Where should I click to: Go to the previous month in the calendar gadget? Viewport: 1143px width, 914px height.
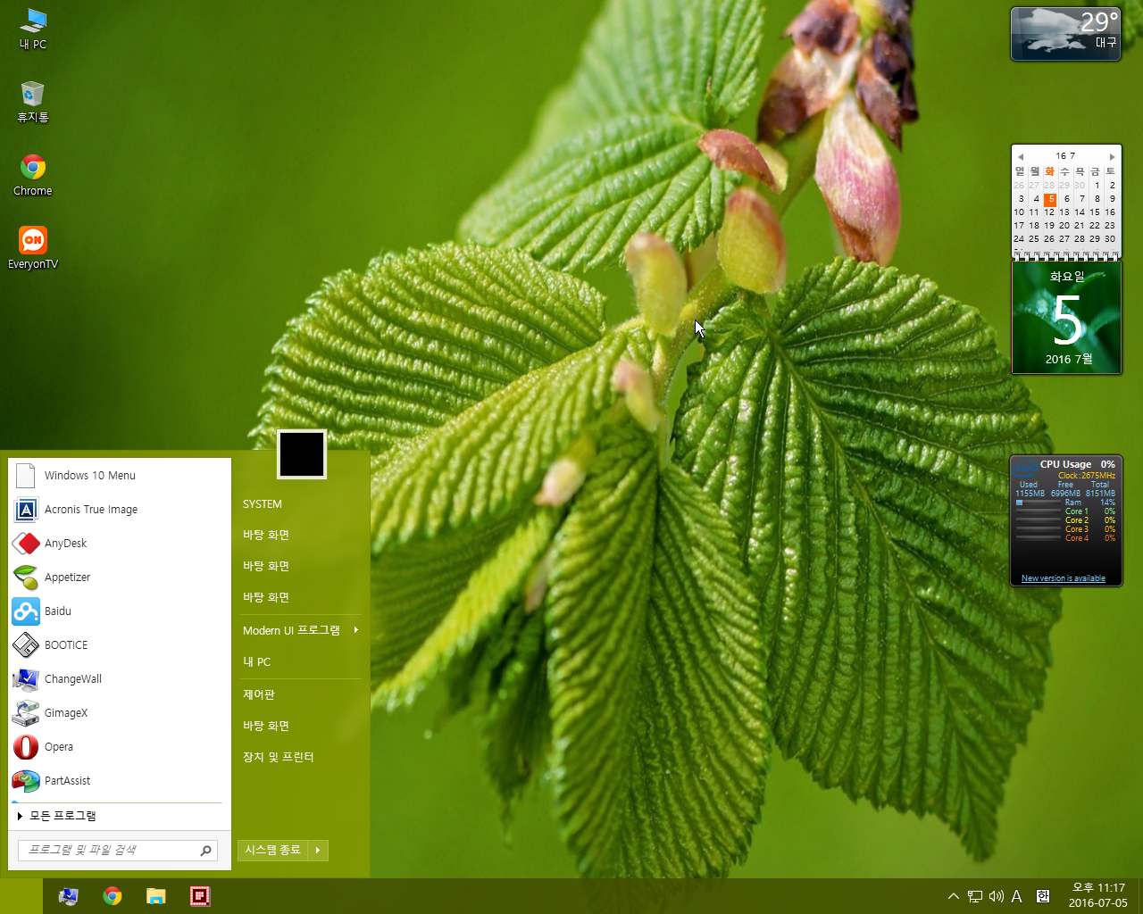click(1020, 156)
